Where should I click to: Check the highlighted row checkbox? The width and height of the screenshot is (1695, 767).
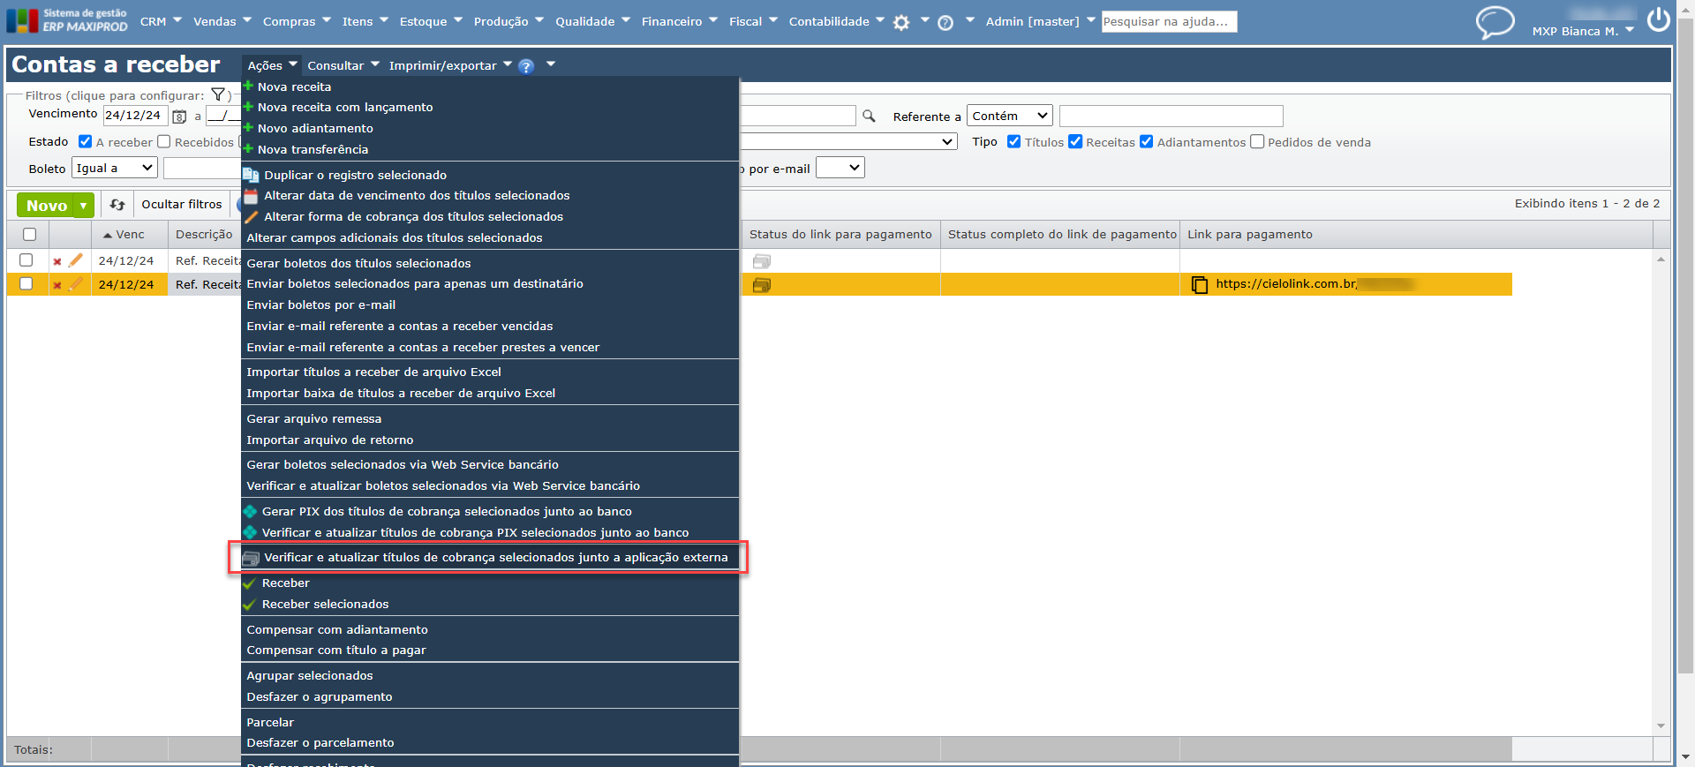[26, 284]
